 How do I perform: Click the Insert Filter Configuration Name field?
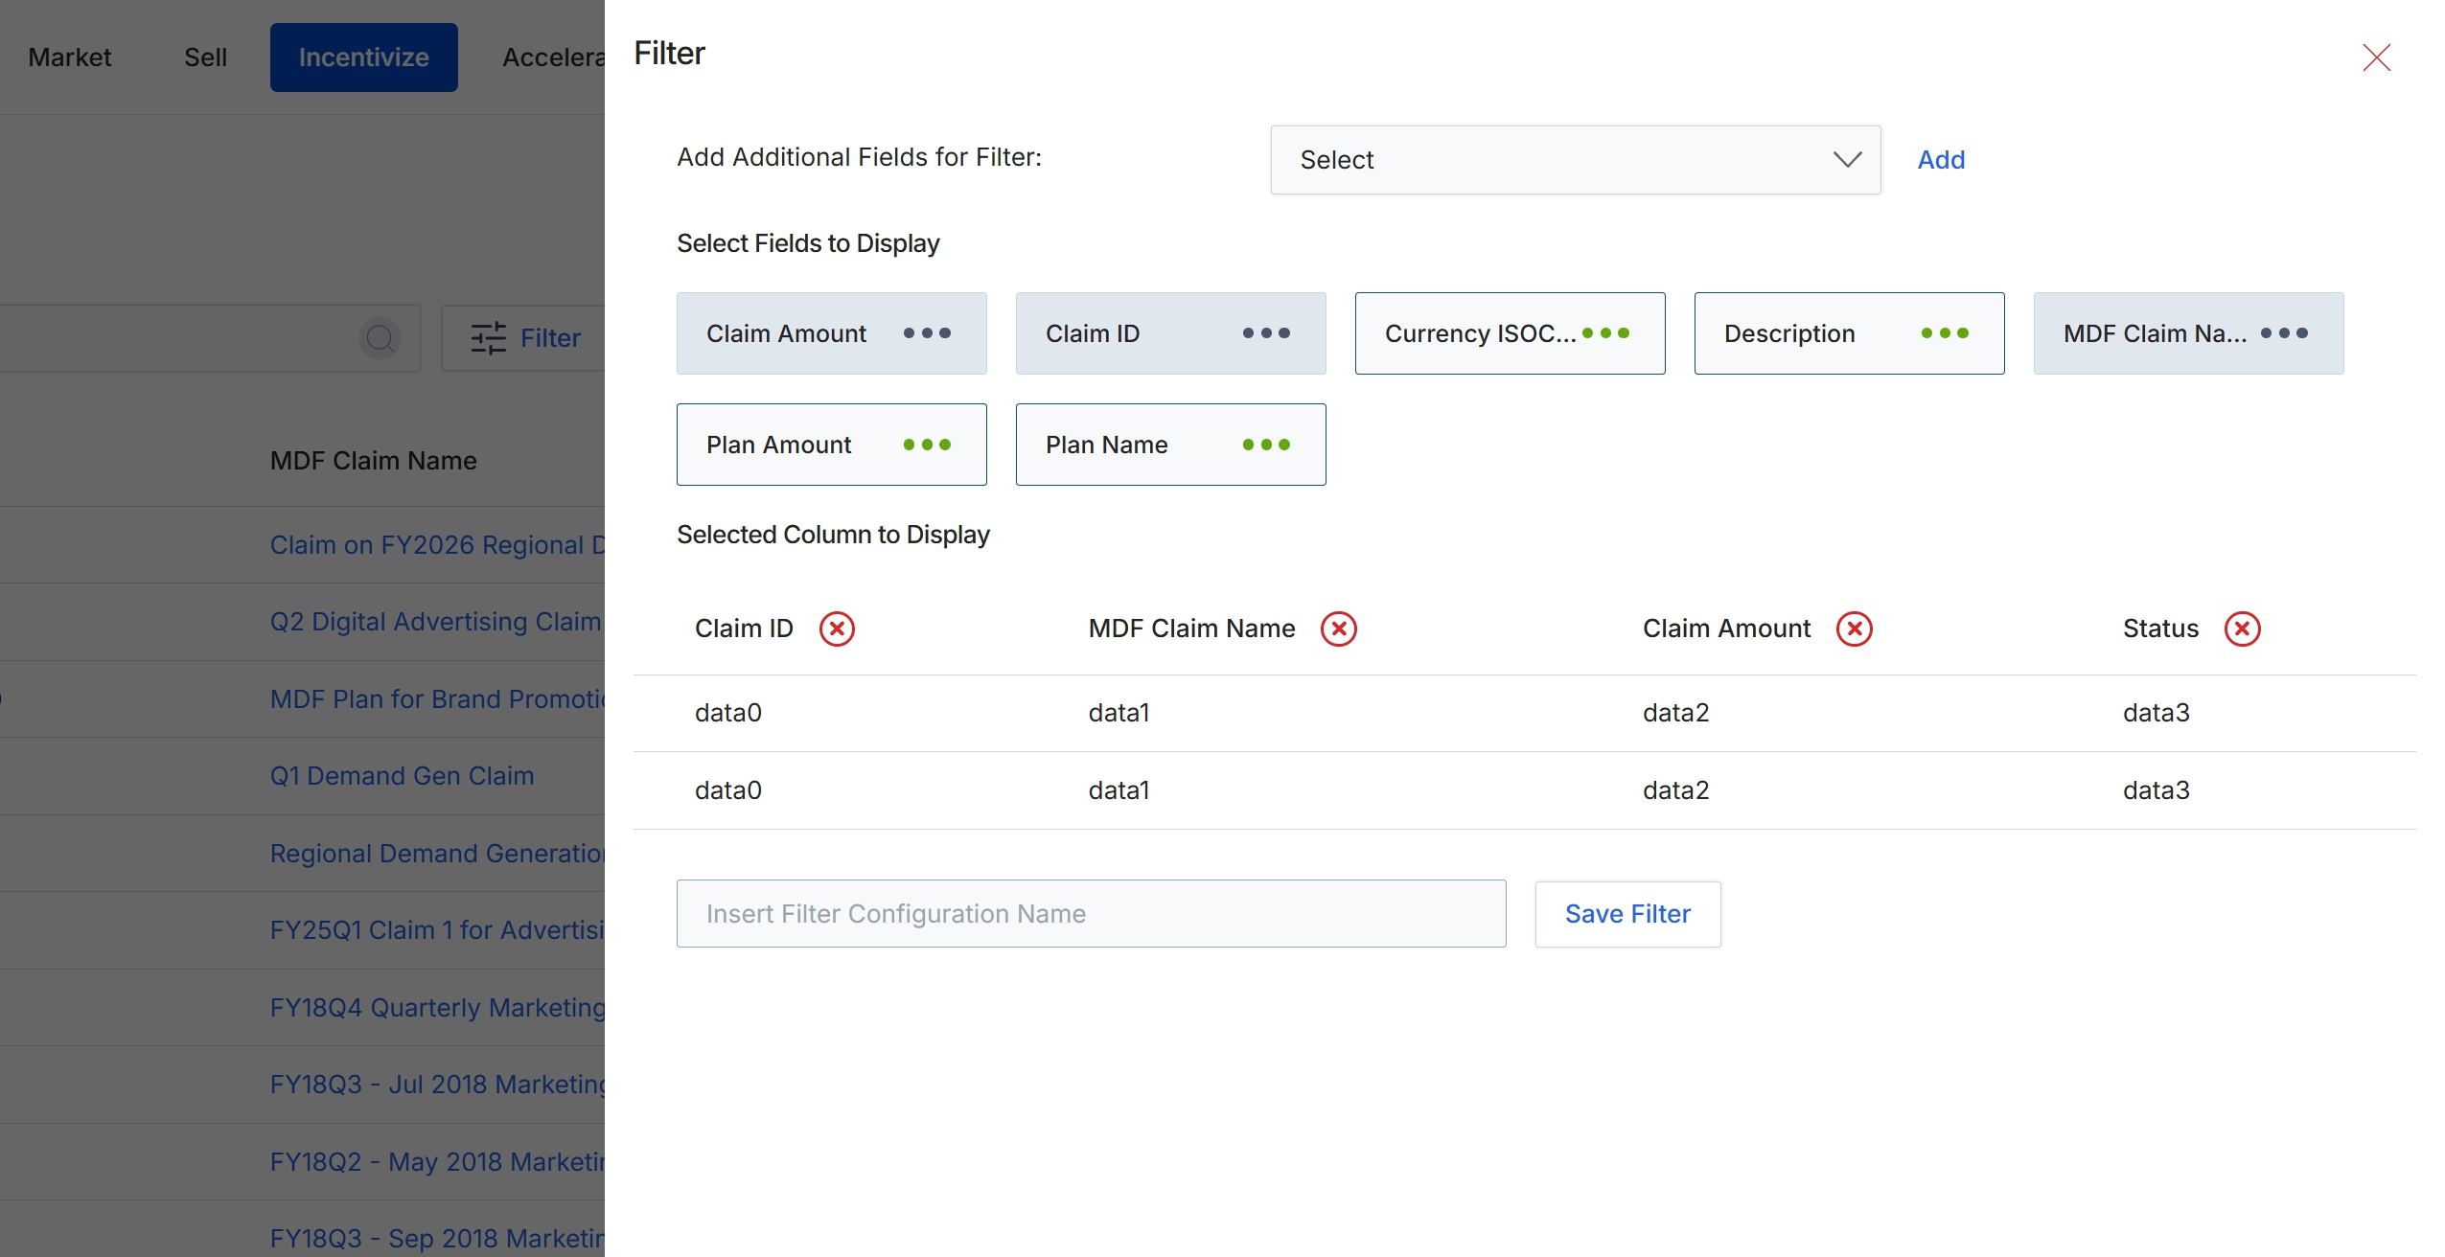[x=1091, y=914]
